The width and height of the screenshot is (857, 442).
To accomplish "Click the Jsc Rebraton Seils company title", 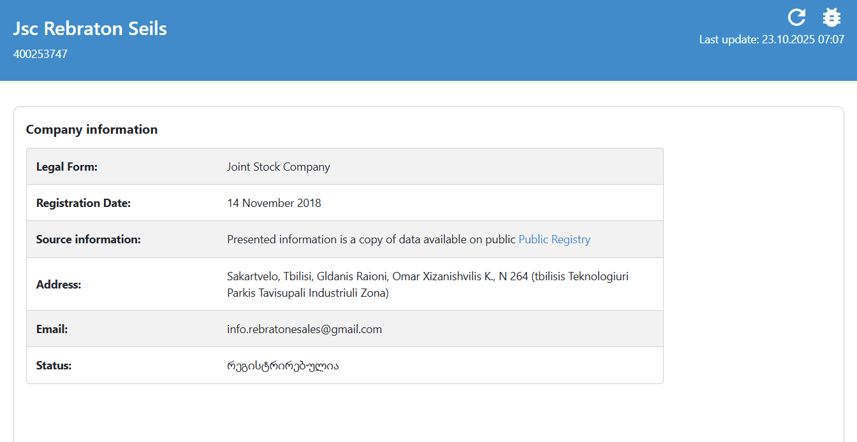I will point(90,29).
